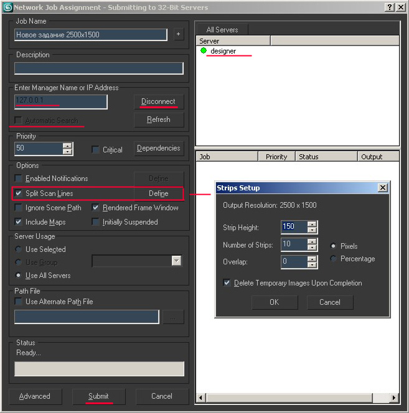The width and height of the screenshot is (409, 413).
Task: Click Disconnect from the manager
Action: click(x=158, y=101)
